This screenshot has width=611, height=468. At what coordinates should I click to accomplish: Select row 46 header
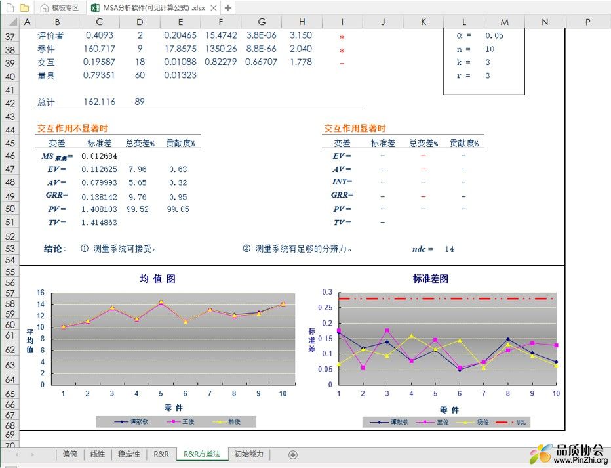coord(10,156)
